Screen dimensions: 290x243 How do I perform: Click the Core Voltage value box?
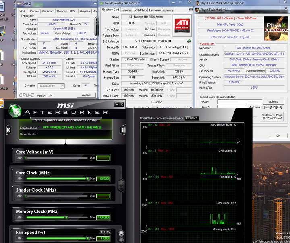tap(103, 158)
